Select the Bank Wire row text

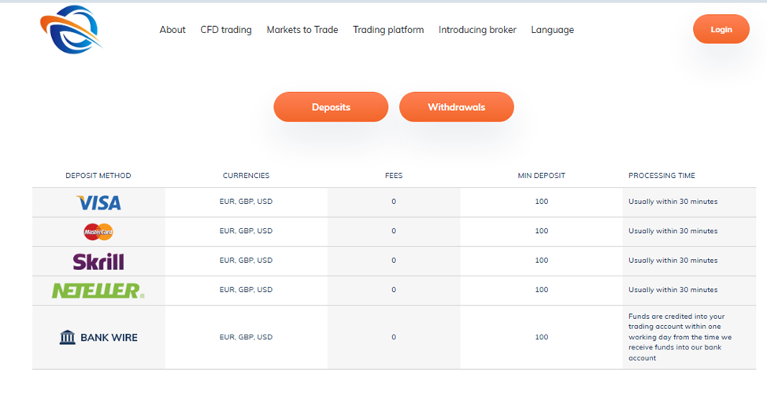point(109,338)
